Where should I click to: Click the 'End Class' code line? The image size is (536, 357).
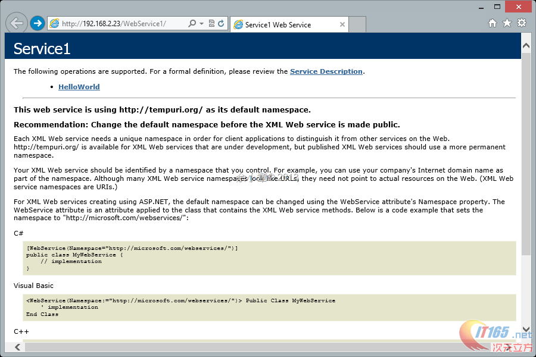pyautogui.click(x=42, y=314)
